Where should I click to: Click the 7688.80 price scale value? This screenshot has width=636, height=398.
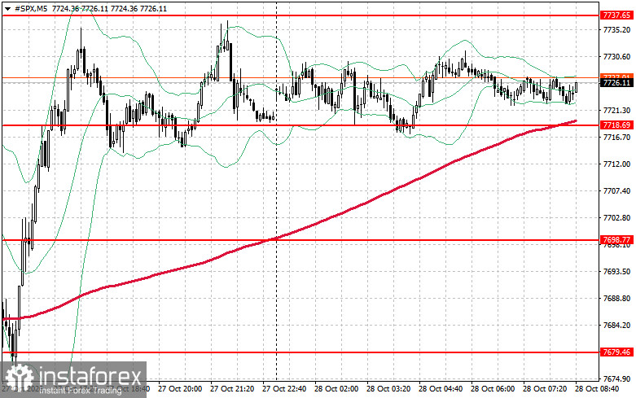[617, 299]
